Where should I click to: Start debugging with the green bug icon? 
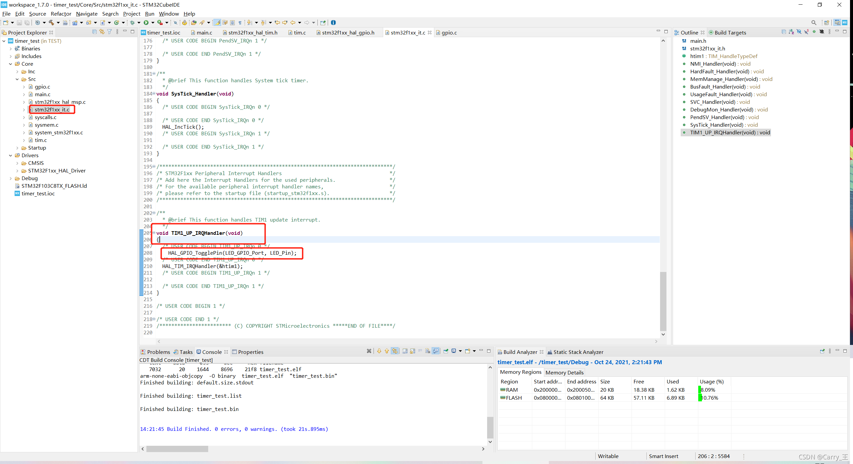[132, 23]
